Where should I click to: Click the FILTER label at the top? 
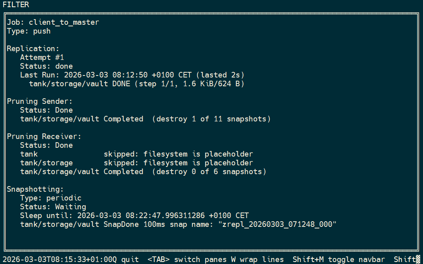pos(16,5)
